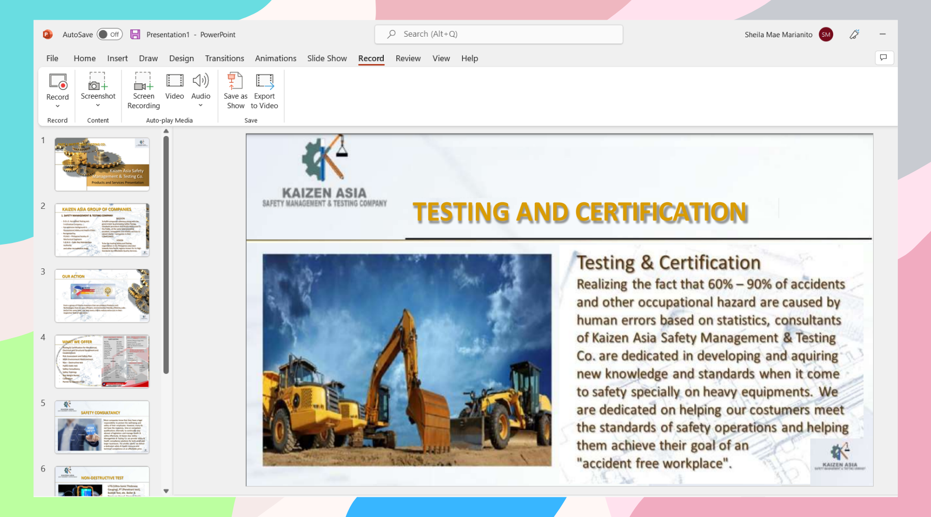Click the Save floppy disk icon
Image resolution: width=931 pixels, height=517 pixels.
pyautogui.click(x=135, y=34)
